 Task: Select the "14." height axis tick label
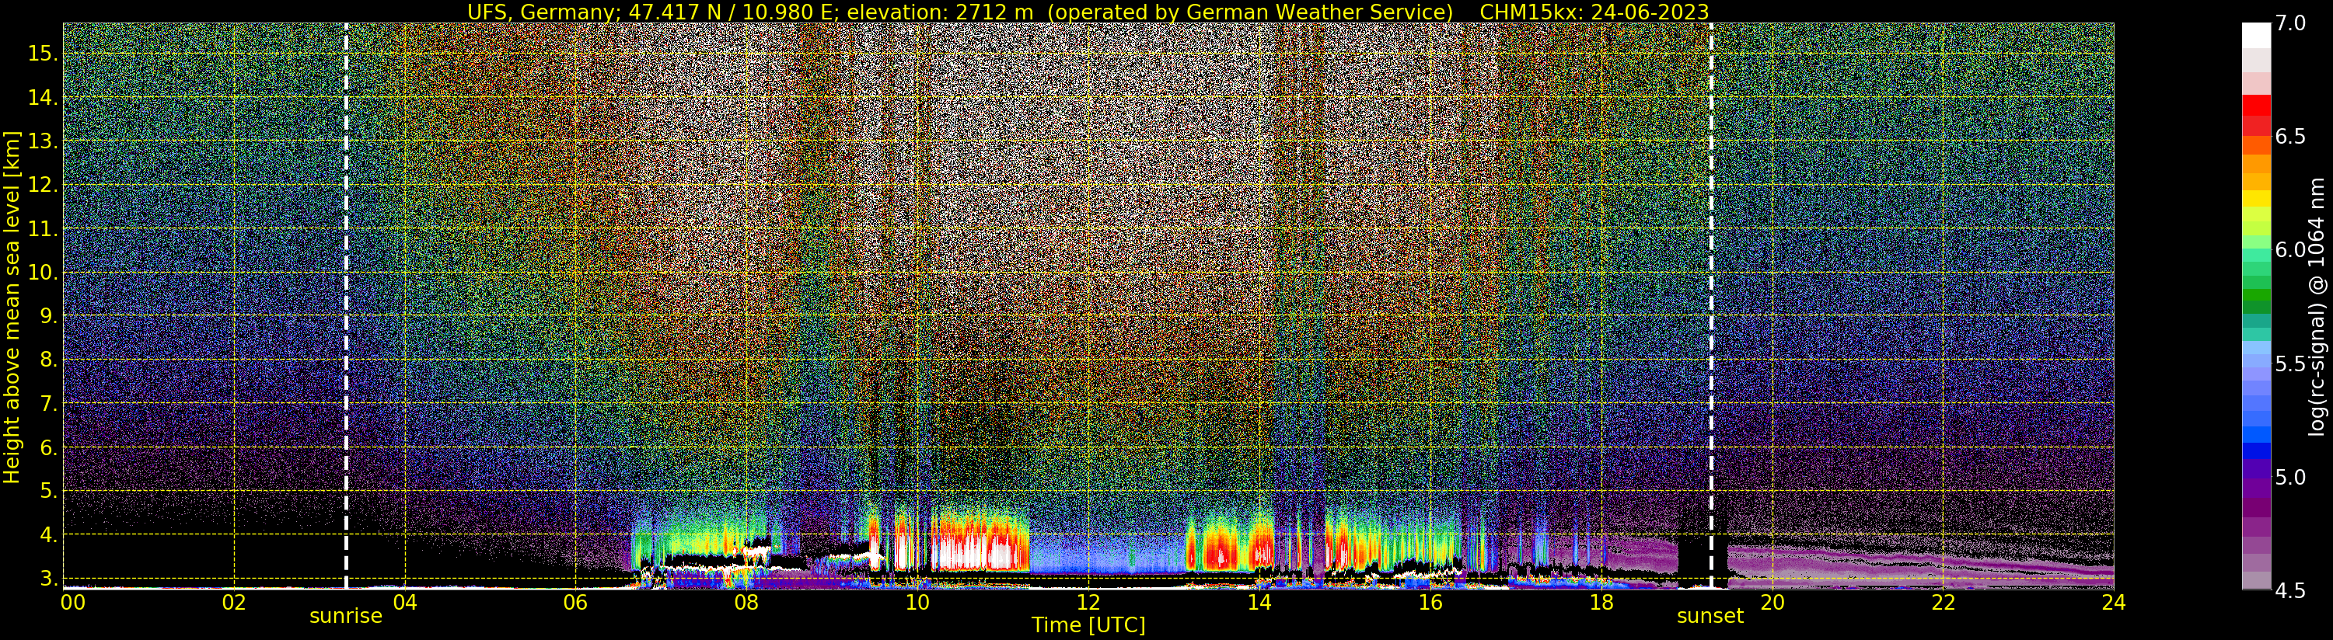tap(43, 98)
